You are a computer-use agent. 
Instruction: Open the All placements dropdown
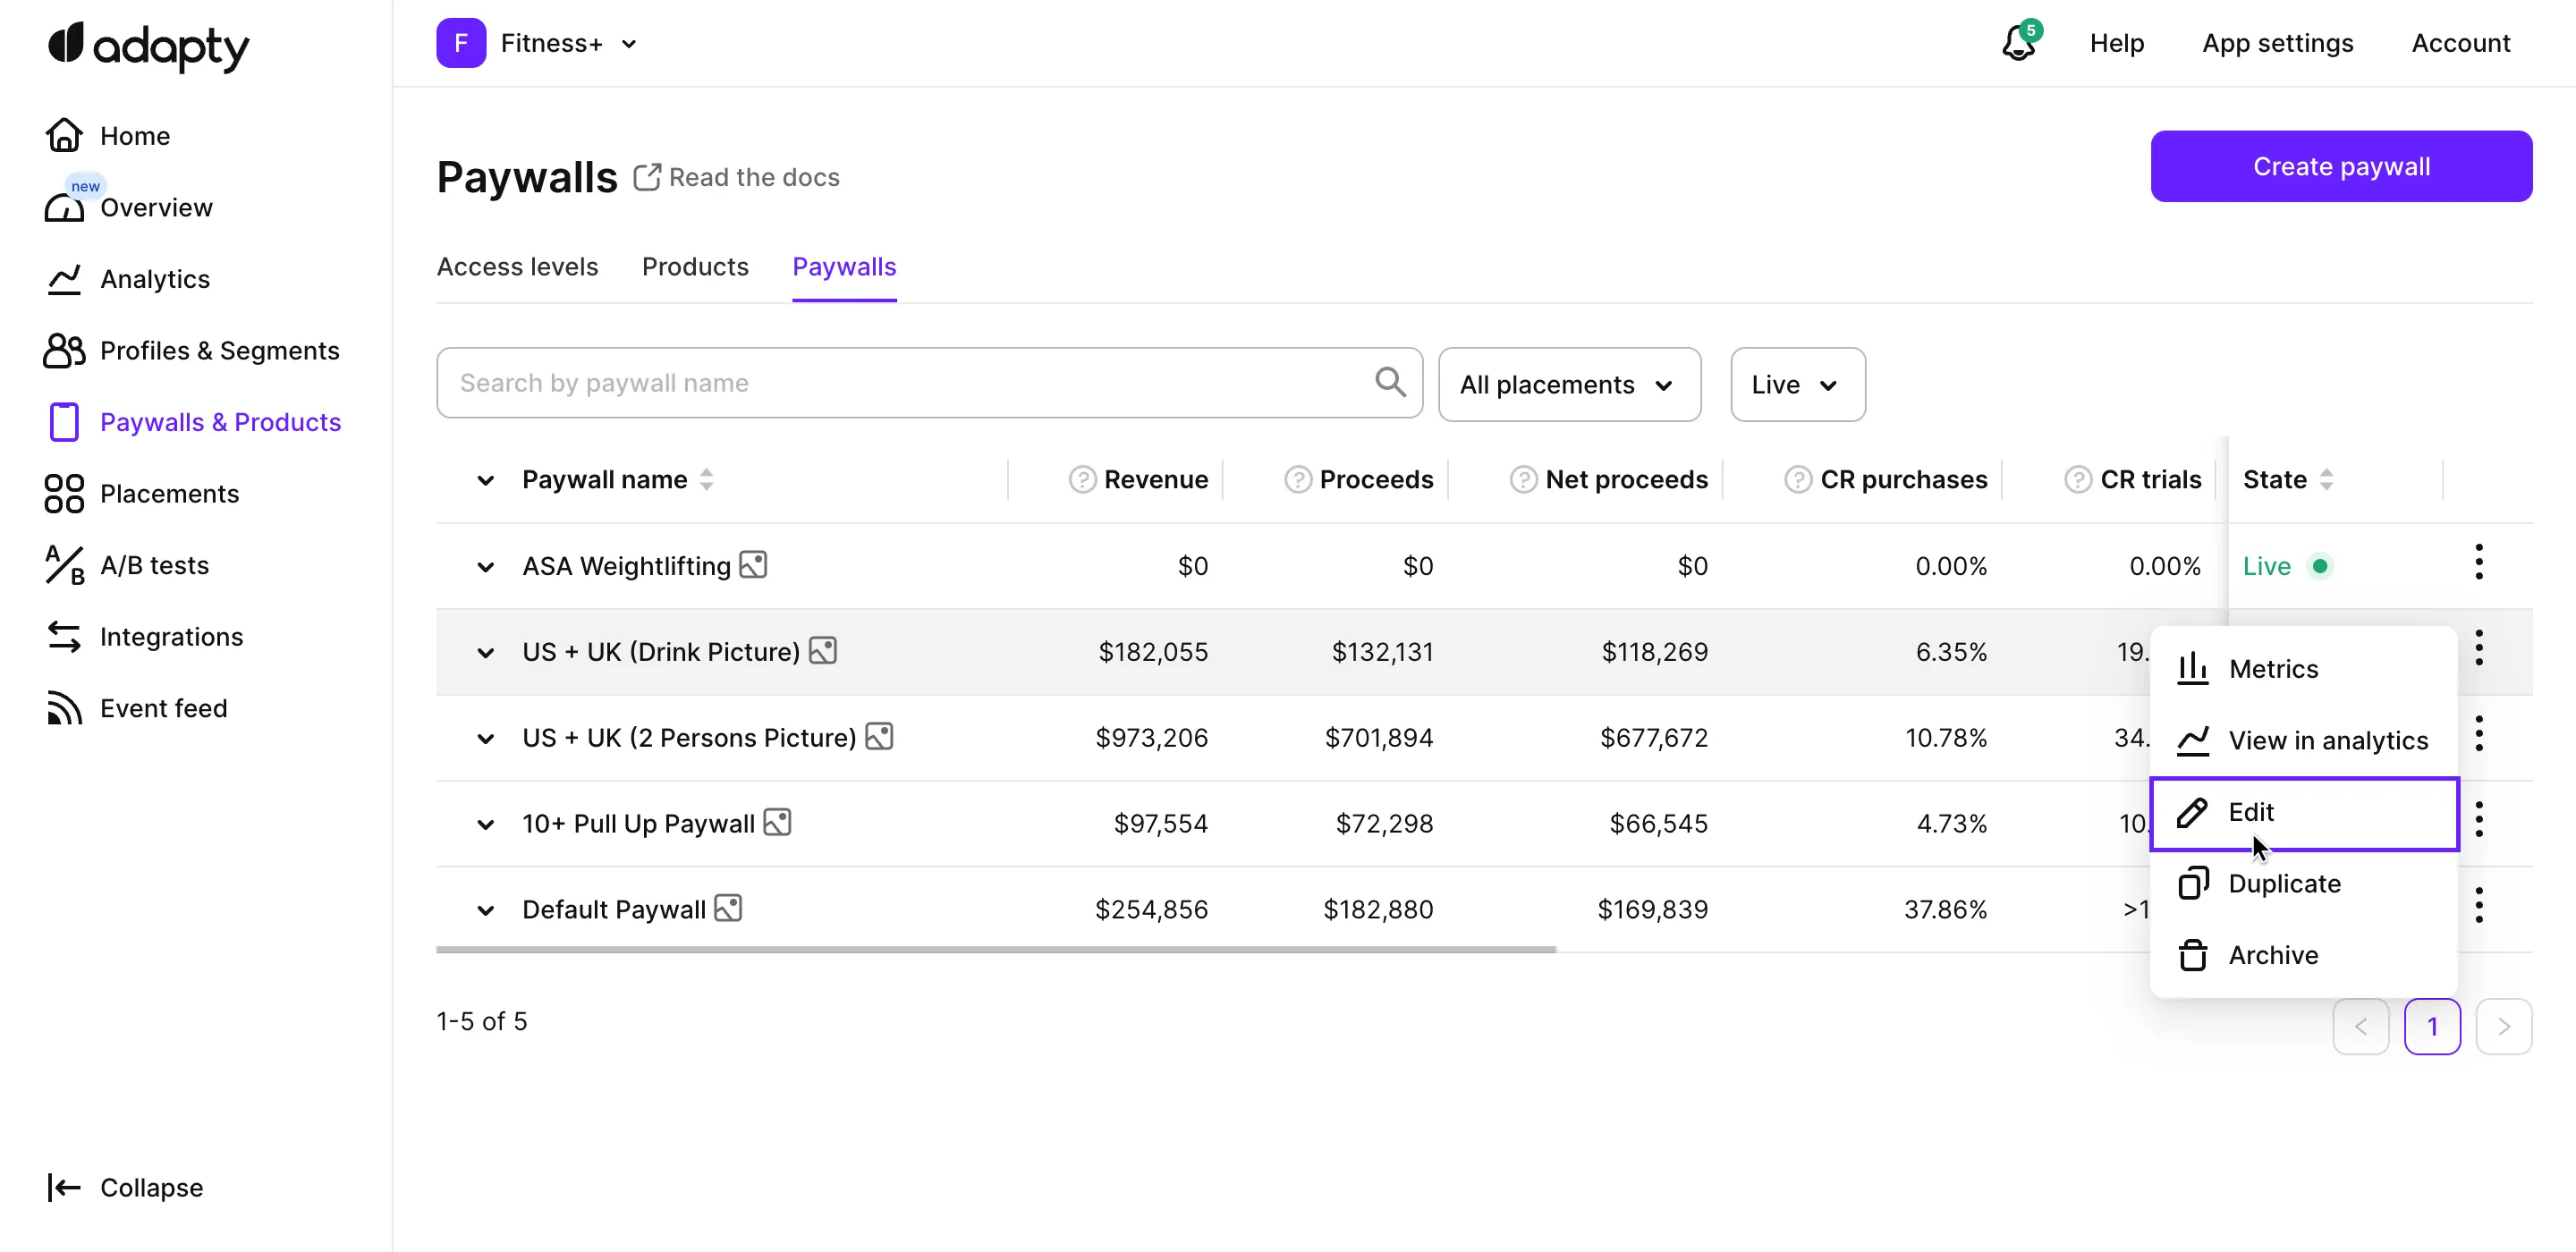coord(1568,385)
